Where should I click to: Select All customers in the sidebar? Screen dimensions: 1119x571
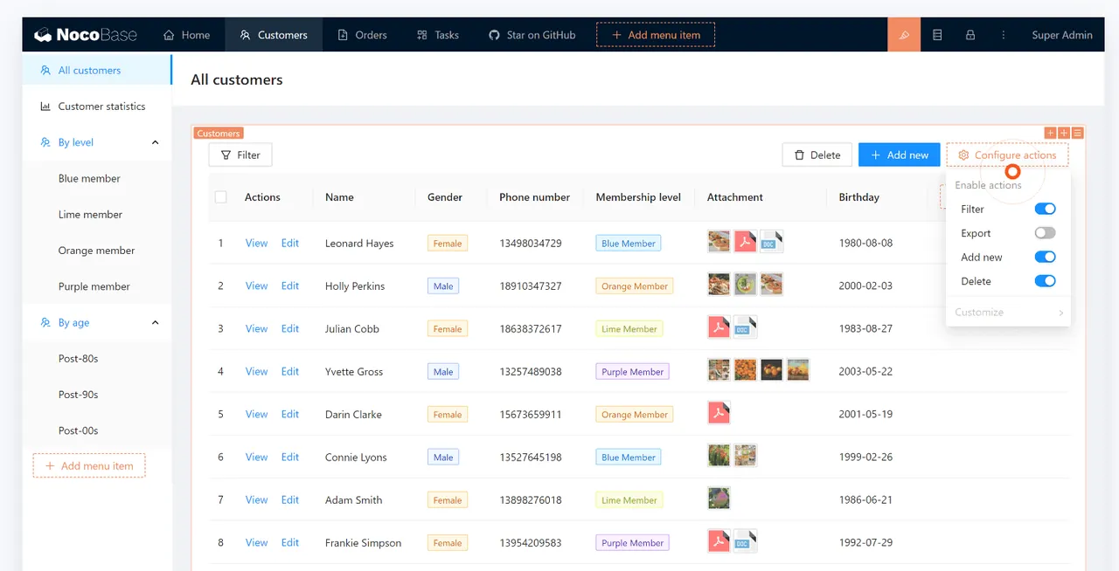[x=97, y=70]
